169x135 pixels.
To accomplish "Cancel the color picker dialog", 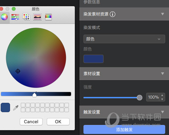I will 31,121.
